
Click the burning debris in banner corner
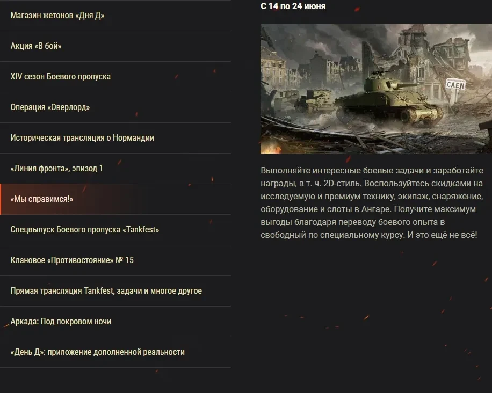[271, 149]
